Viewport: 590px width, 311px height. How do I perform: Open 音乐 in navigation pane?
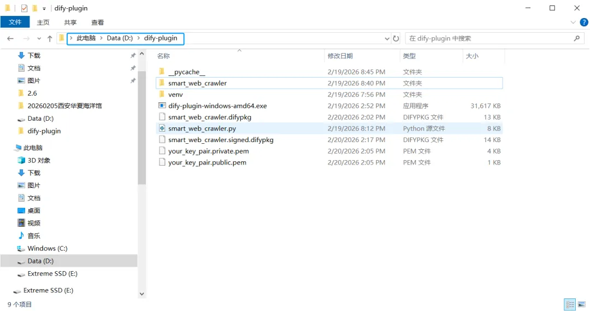click(x=34, y=236)
